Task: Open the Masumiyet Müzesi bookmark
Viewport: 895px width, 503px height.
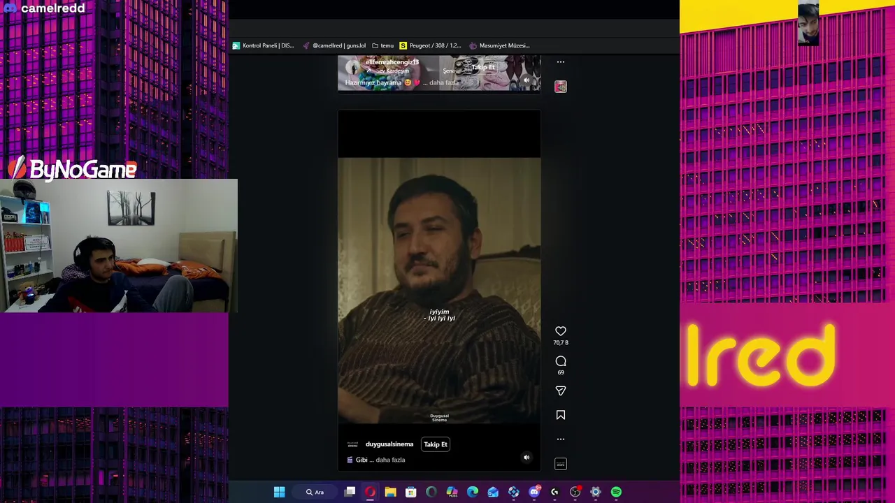Action: [499, 45]
